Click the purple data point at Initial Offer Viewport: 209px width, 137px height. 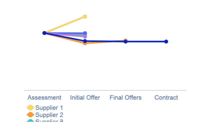tap(85, 36)
